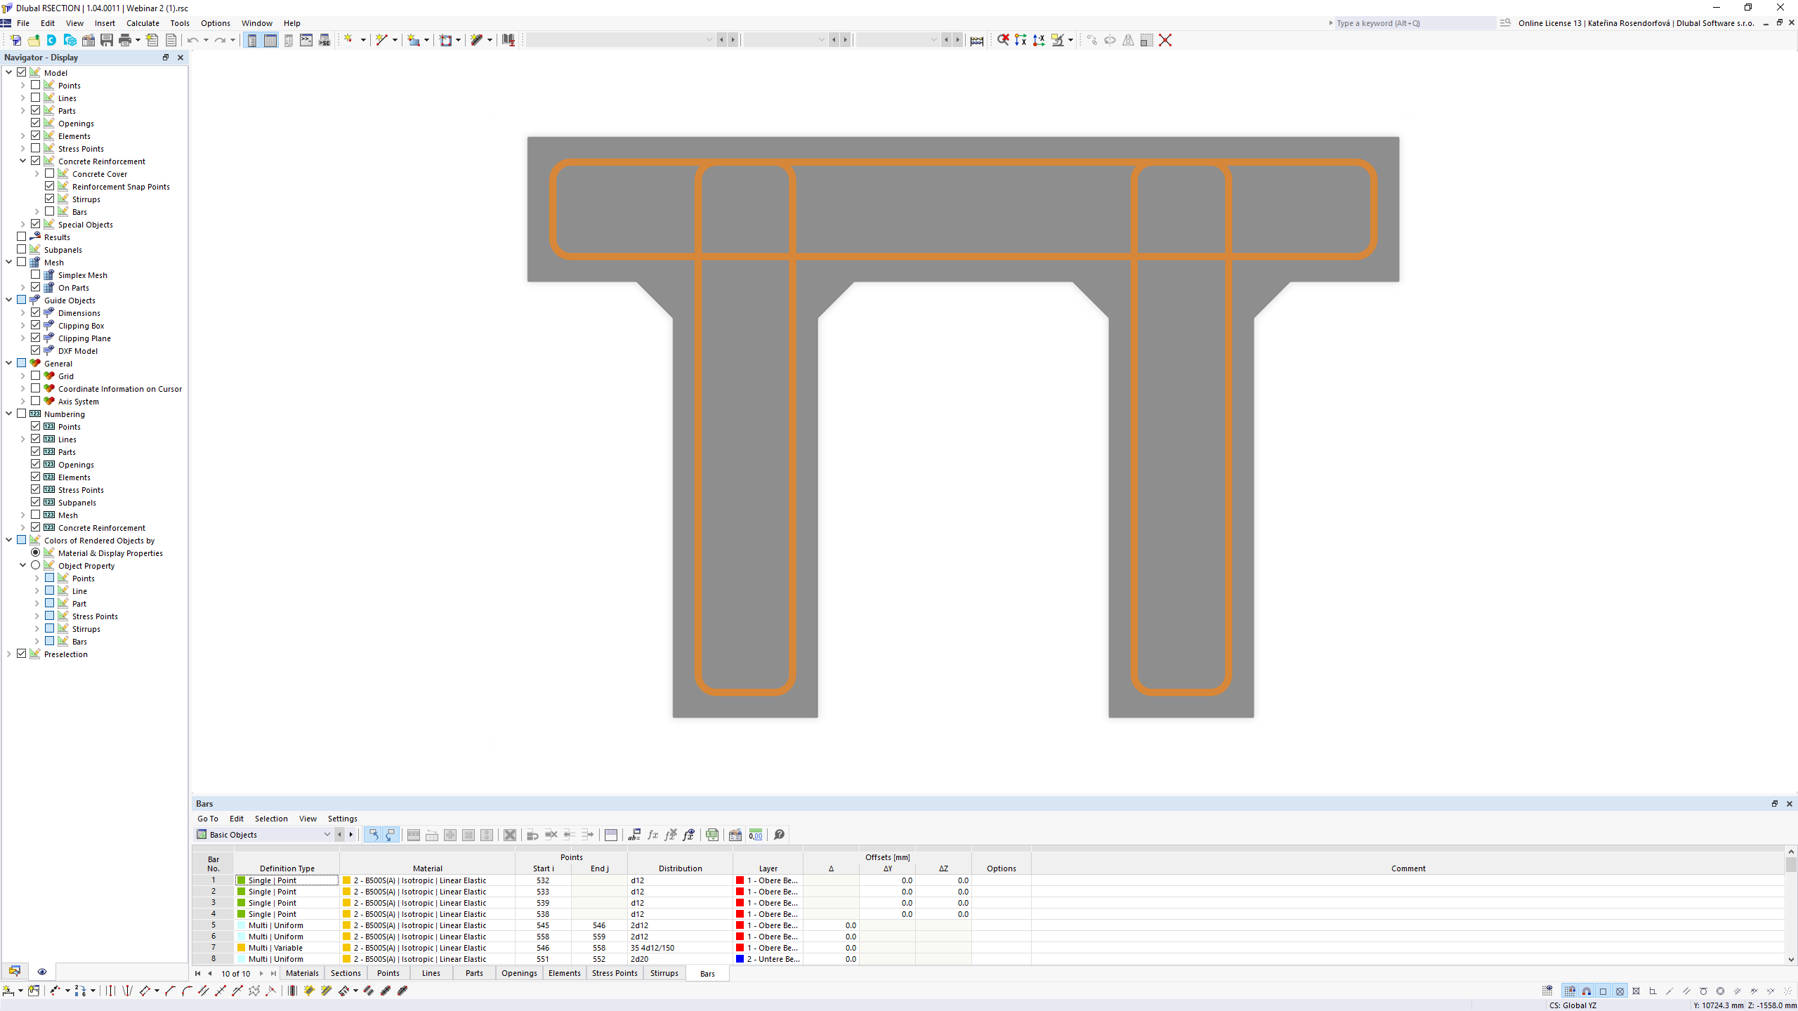The height and width of the screenshot is (1011, 1798).
Task: Expand the Numbering tree section
Action: [8, 414]
